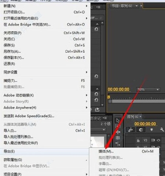The height and width of the screenshot is (176, 165).
Task: Click the Add Marker icon in timeline
Action: tap(152, 130)
